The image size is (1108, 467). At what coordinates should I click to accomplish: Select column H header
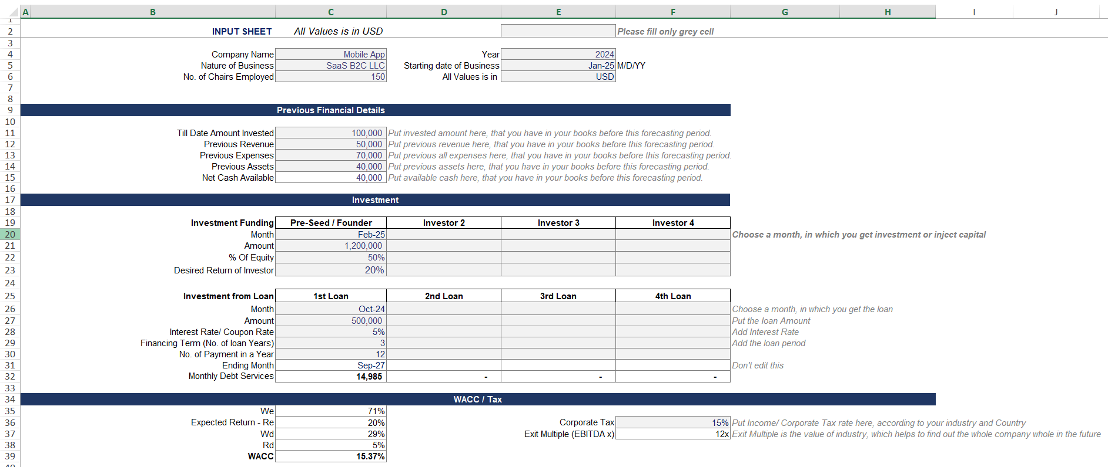tap(888, 12)
